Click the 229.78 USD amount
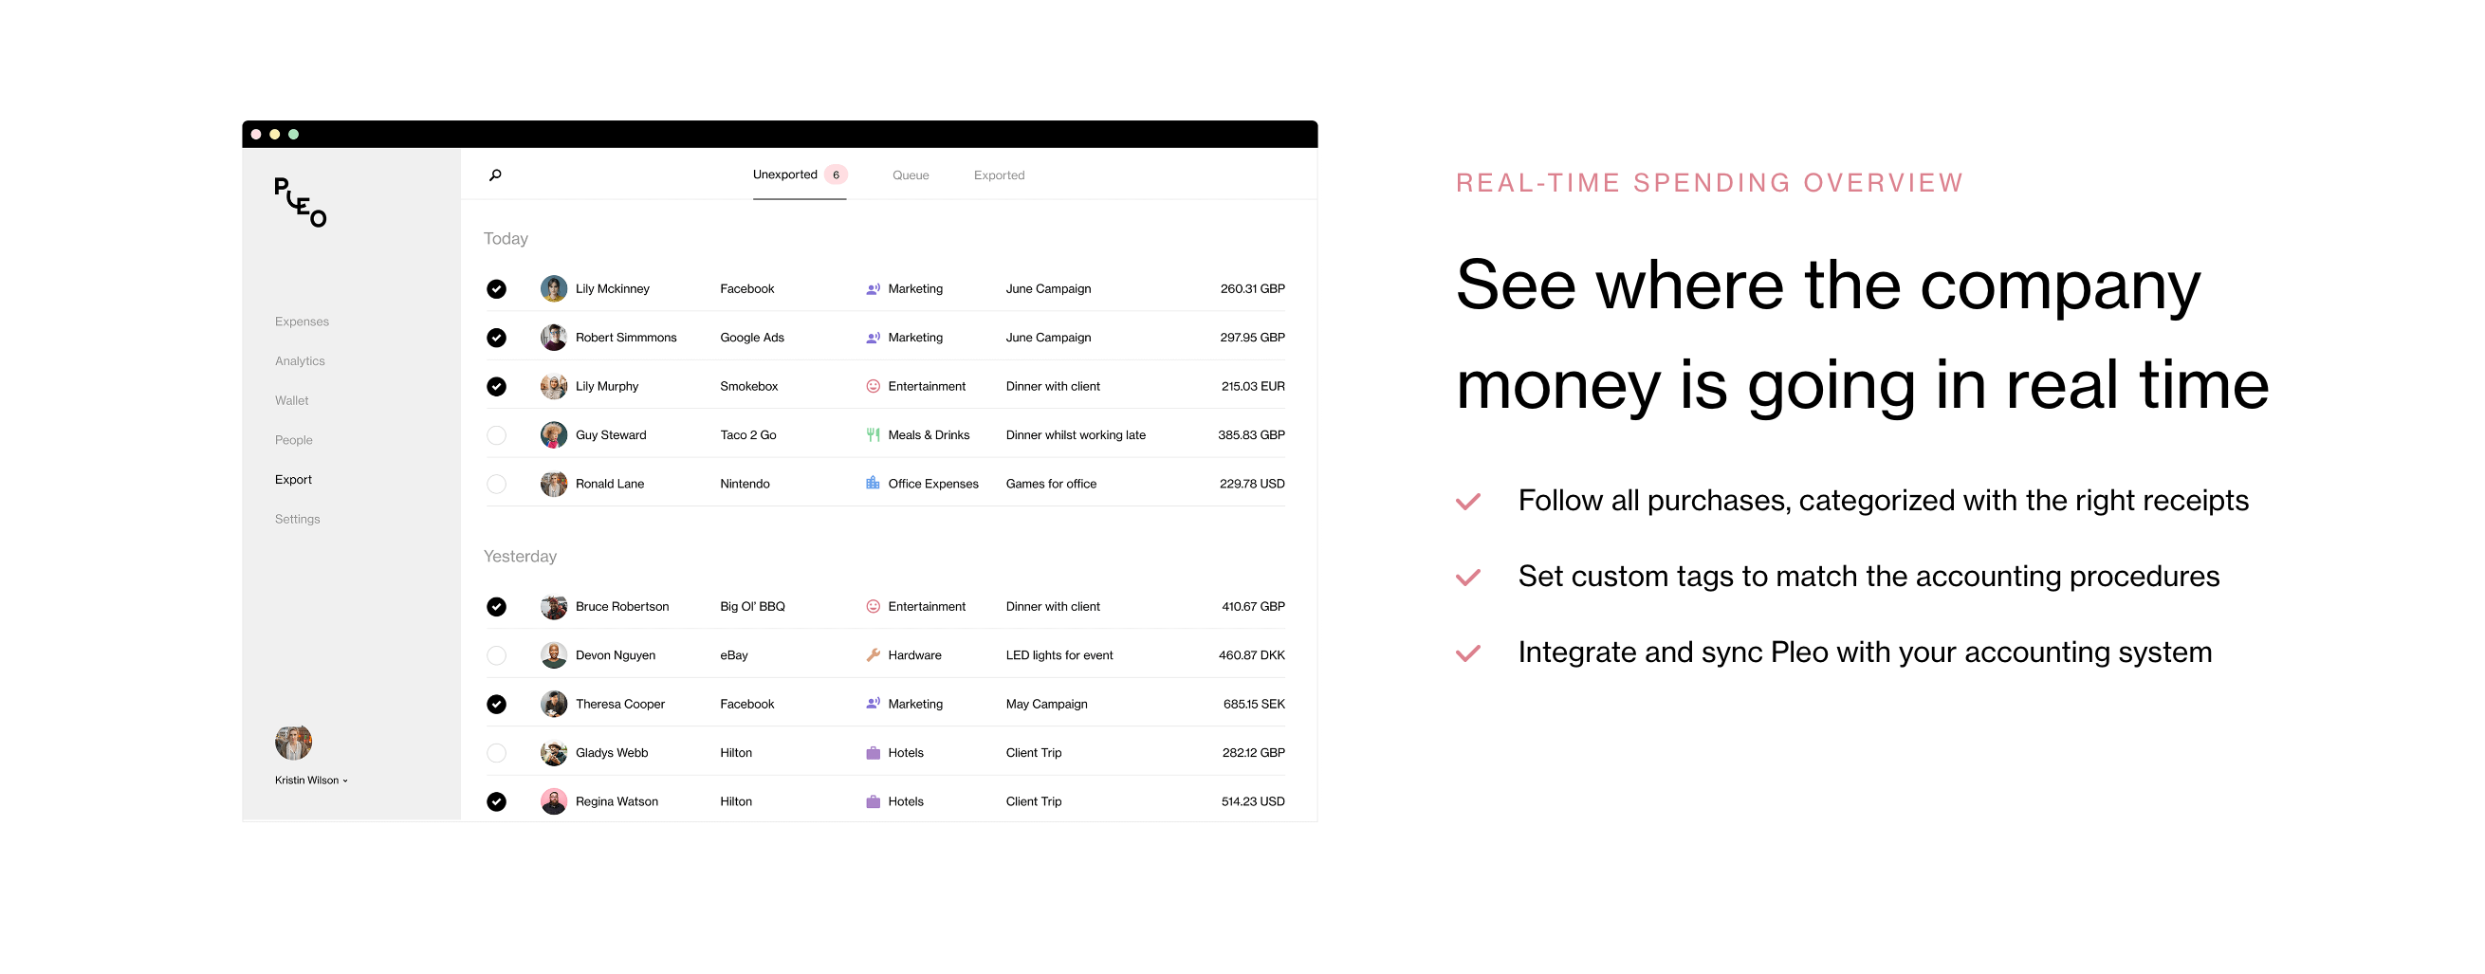 coord(1252,484)
